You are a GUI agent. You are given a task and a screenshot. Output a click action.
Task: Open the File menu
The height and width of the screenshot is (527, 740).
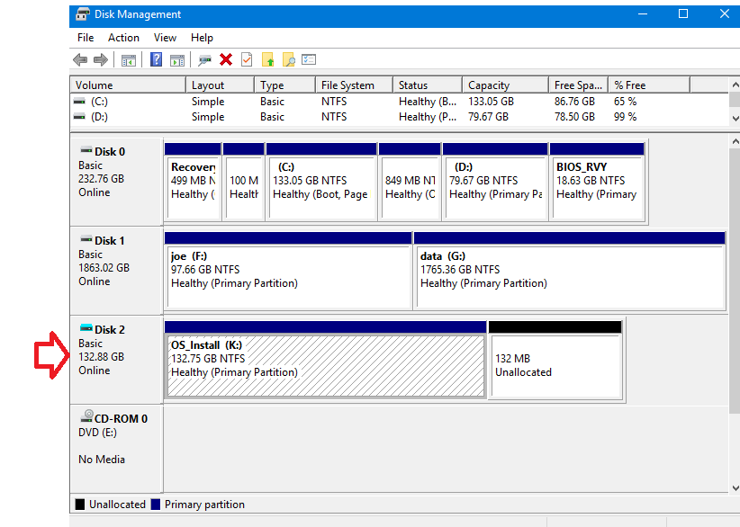click(86, 38)
